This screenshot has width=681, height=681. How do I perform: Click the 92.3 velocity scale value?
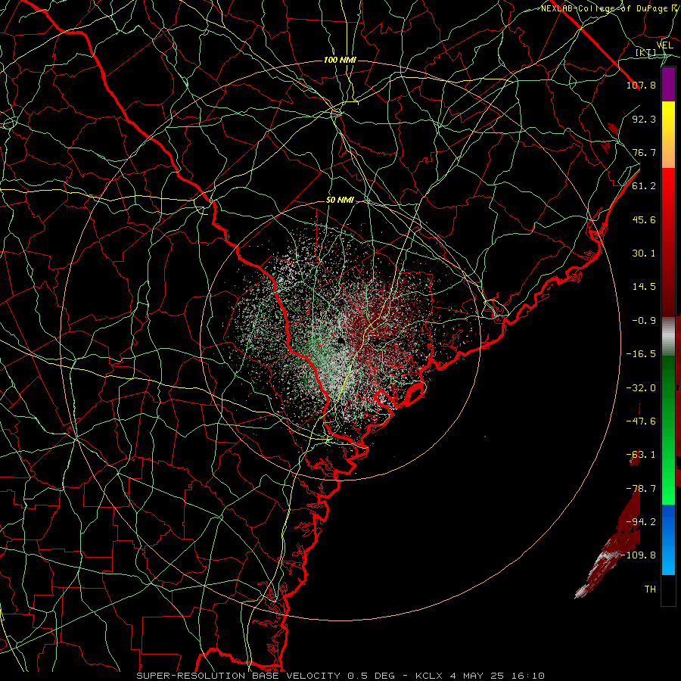pyautogui.click(x=644, y=119)
